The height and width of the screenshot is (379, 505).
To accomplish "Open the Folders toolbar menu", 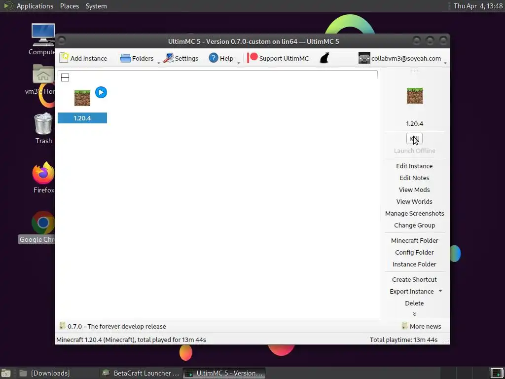I will click(137, 58).
